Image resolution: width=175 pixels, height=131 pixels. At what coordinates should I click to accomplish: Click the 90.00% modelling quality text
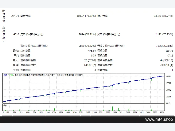click(80, 75)
